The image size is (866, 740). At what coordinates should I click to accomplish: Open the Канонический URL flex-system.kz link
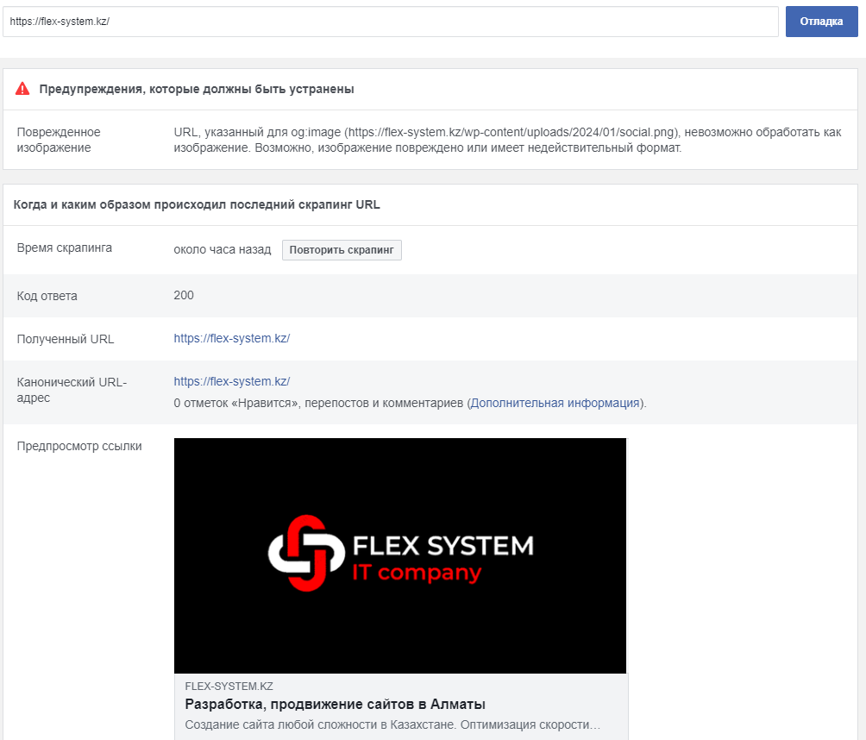pos(231,381)
